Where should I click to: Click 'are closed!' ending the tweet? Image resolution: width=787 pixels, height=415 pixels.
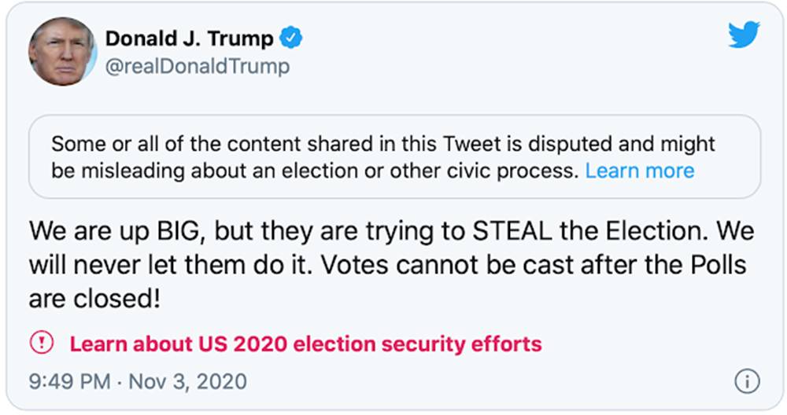coord(94,299)
